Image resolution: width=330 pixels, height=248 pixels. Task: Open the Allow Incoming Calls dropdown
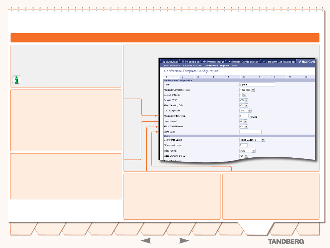coord(244,105)
